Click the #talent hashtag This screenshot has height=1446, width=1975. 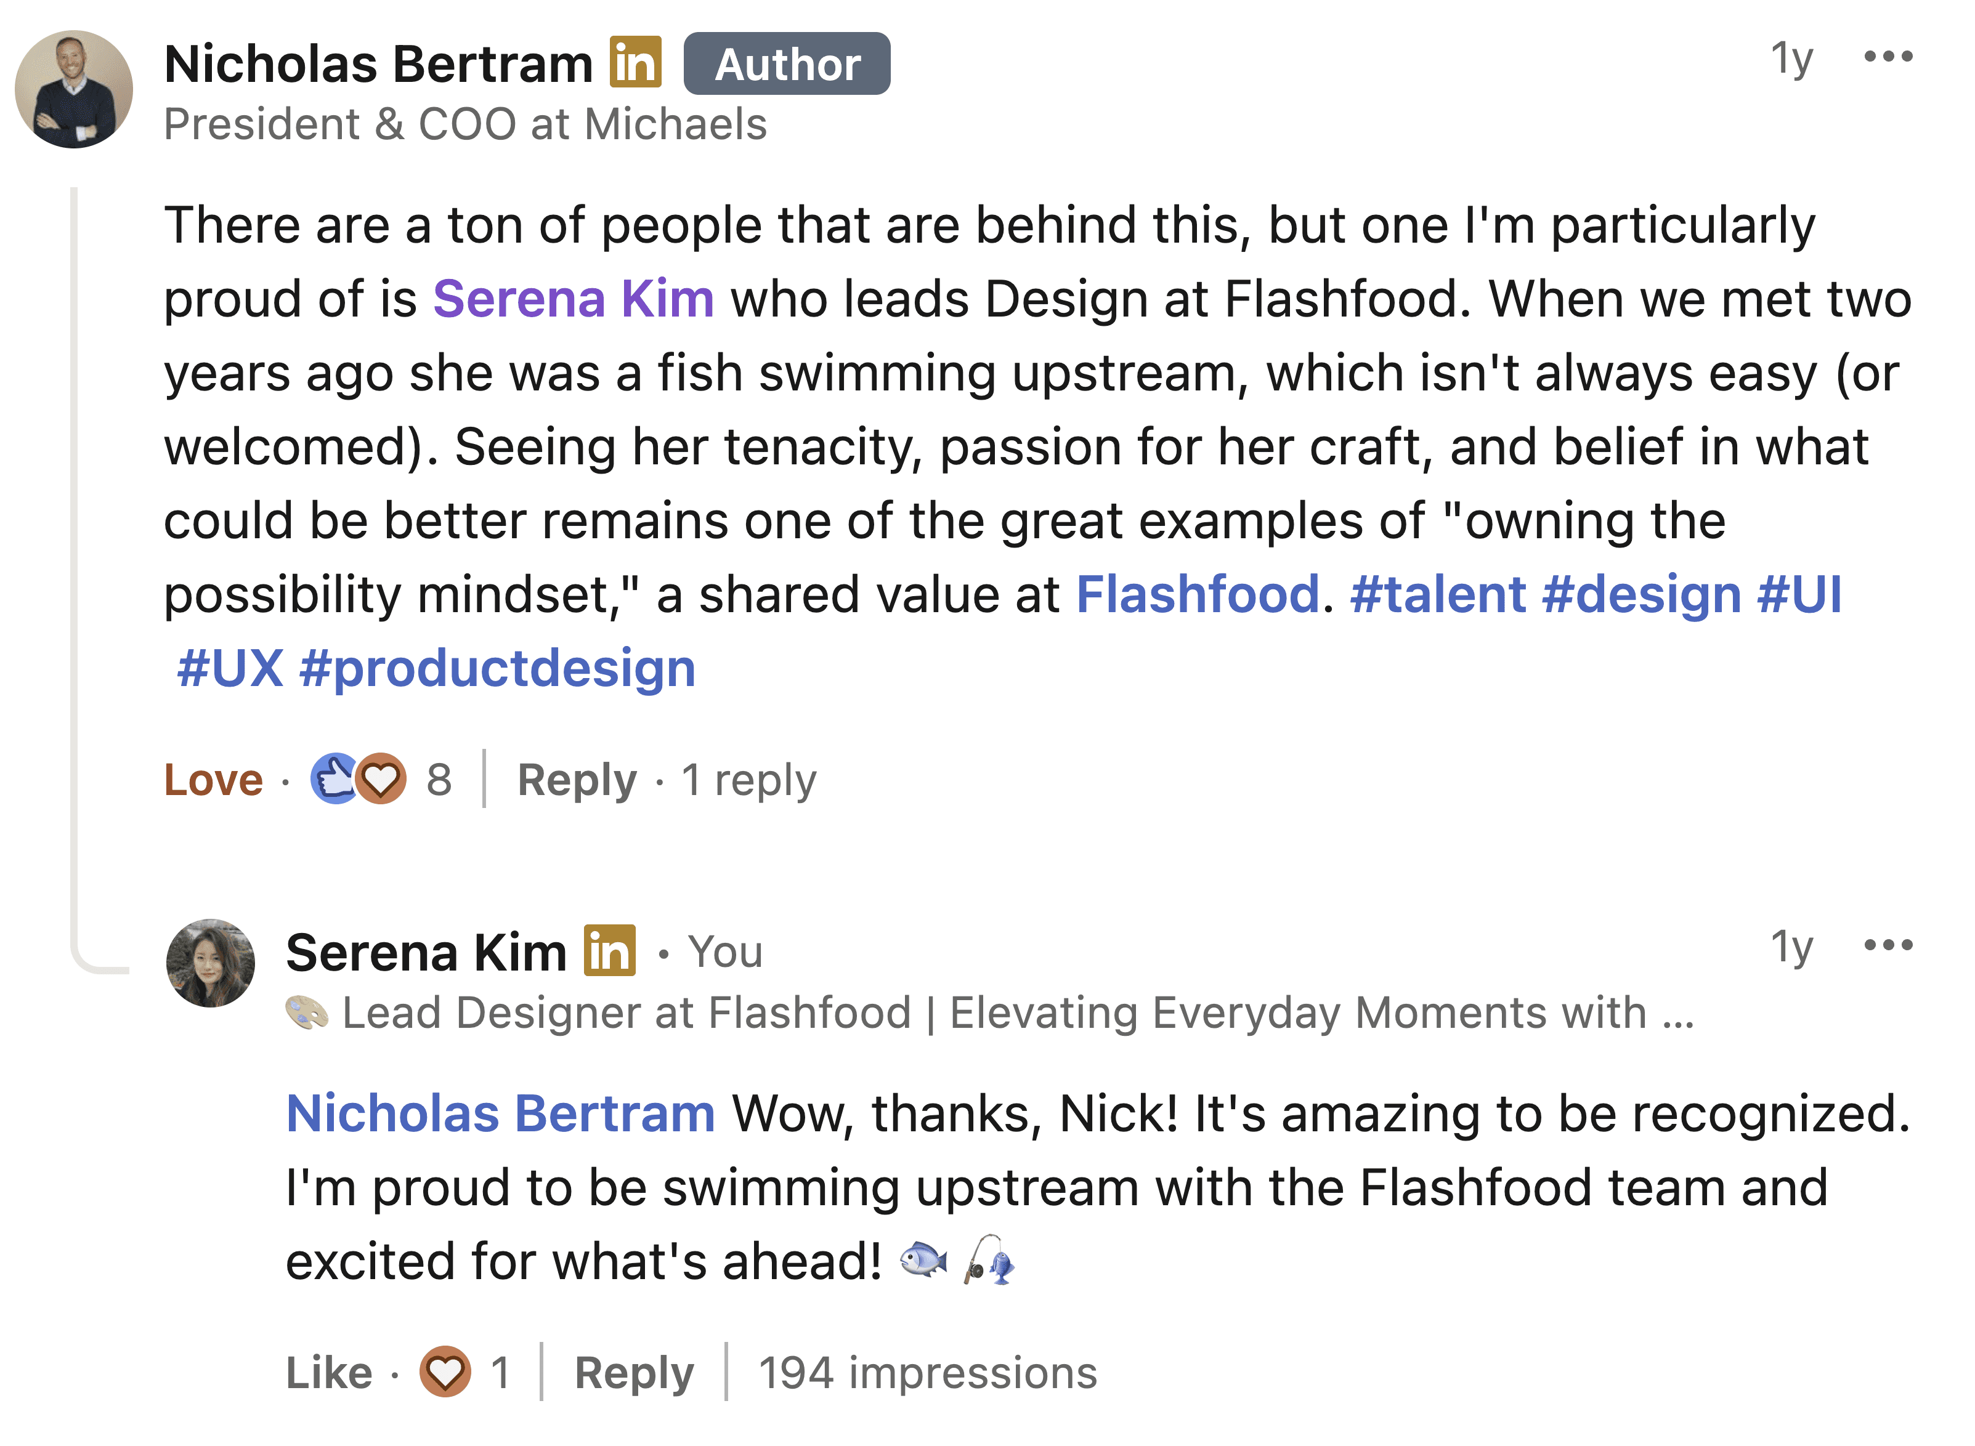coord(1438,595)
